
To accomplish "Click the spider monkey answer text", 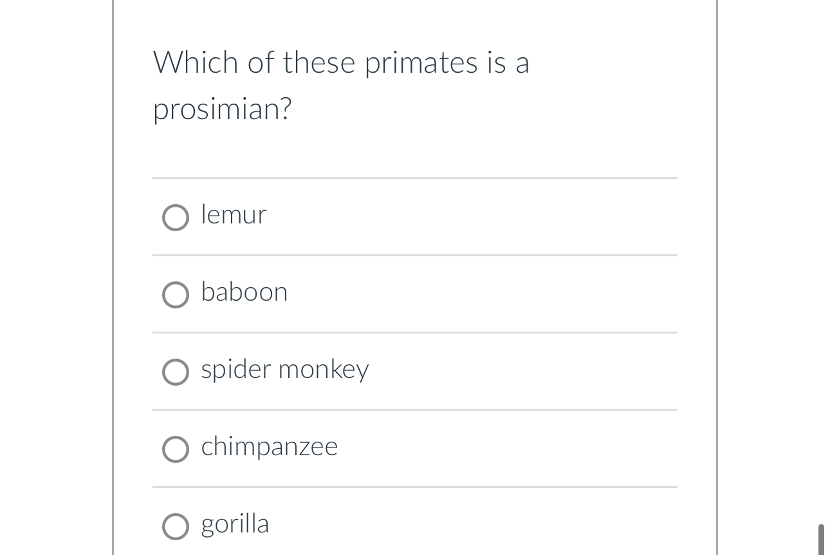I will click(x=284, y=370).
